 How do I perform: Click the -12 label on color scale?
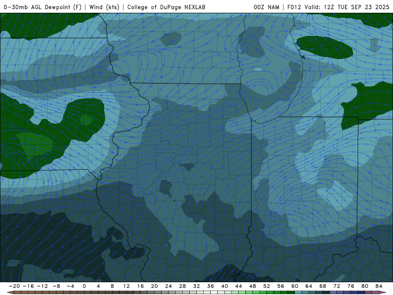pos(42,286)
